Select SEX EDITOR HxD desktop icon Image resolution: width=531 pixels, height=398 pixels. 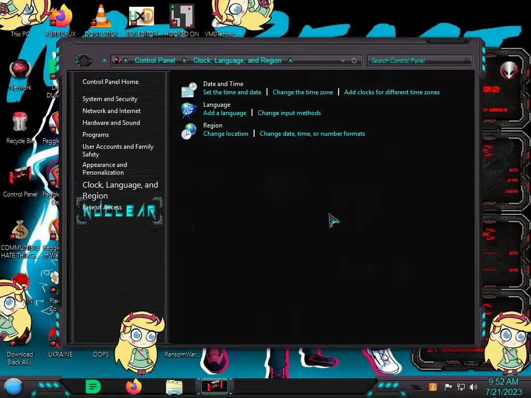pyautogui.click(x=141, y=21)
